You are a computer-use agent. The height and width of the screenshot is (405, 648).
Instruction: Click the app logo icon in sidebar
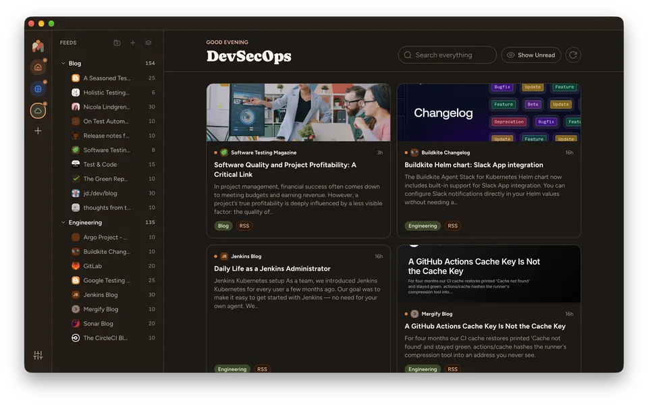(38, 45)
